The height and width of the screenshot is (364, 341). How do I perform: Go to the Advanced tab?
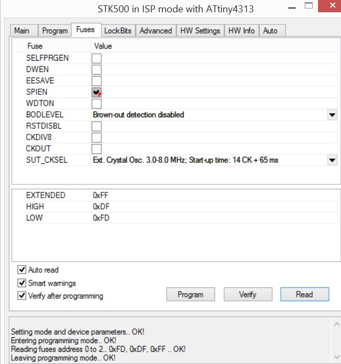pyautogui.click(x=156, y=30)
